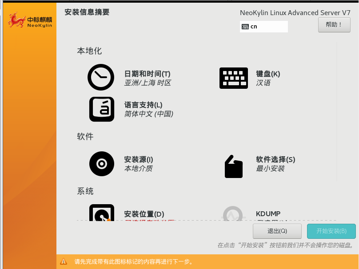Image resolution: width=359 pixels, height=269 pixels.
Task: Click the 帮助! help button
Action: click(334, 25)
